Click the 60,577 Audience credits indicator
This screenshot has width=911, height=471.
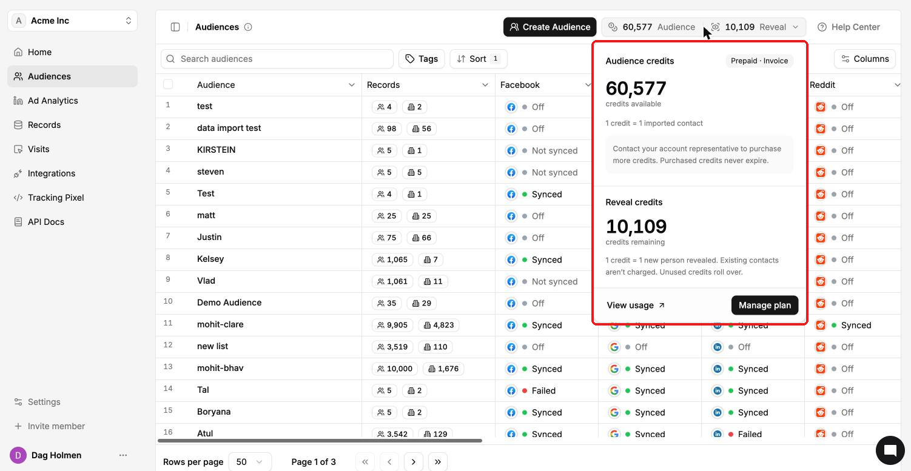coord(653,27)
